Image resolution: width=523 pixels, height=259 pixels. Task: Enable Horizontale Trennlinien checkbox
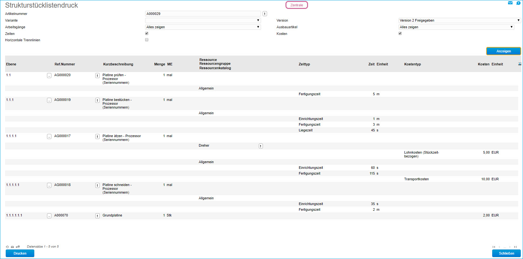(x=147, y=40)
